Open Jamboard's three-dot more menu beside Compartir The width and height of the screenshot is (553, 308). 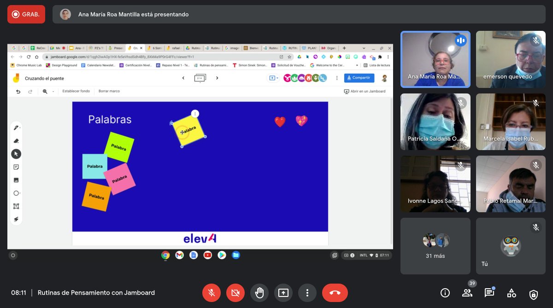[337, 78]
